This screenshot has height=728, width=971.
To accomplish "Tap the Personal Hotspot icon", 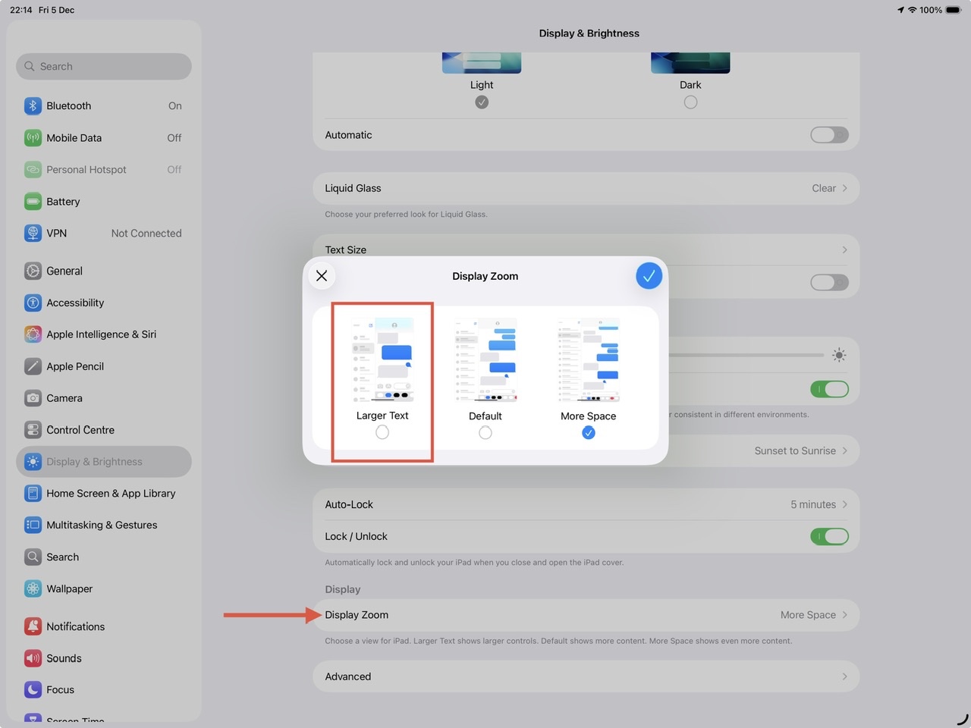I will click(x=33, y=170).
